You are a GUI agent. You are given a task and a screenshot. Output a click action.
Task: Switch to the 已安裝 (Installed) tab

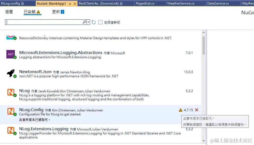click(x=30, y=12)
